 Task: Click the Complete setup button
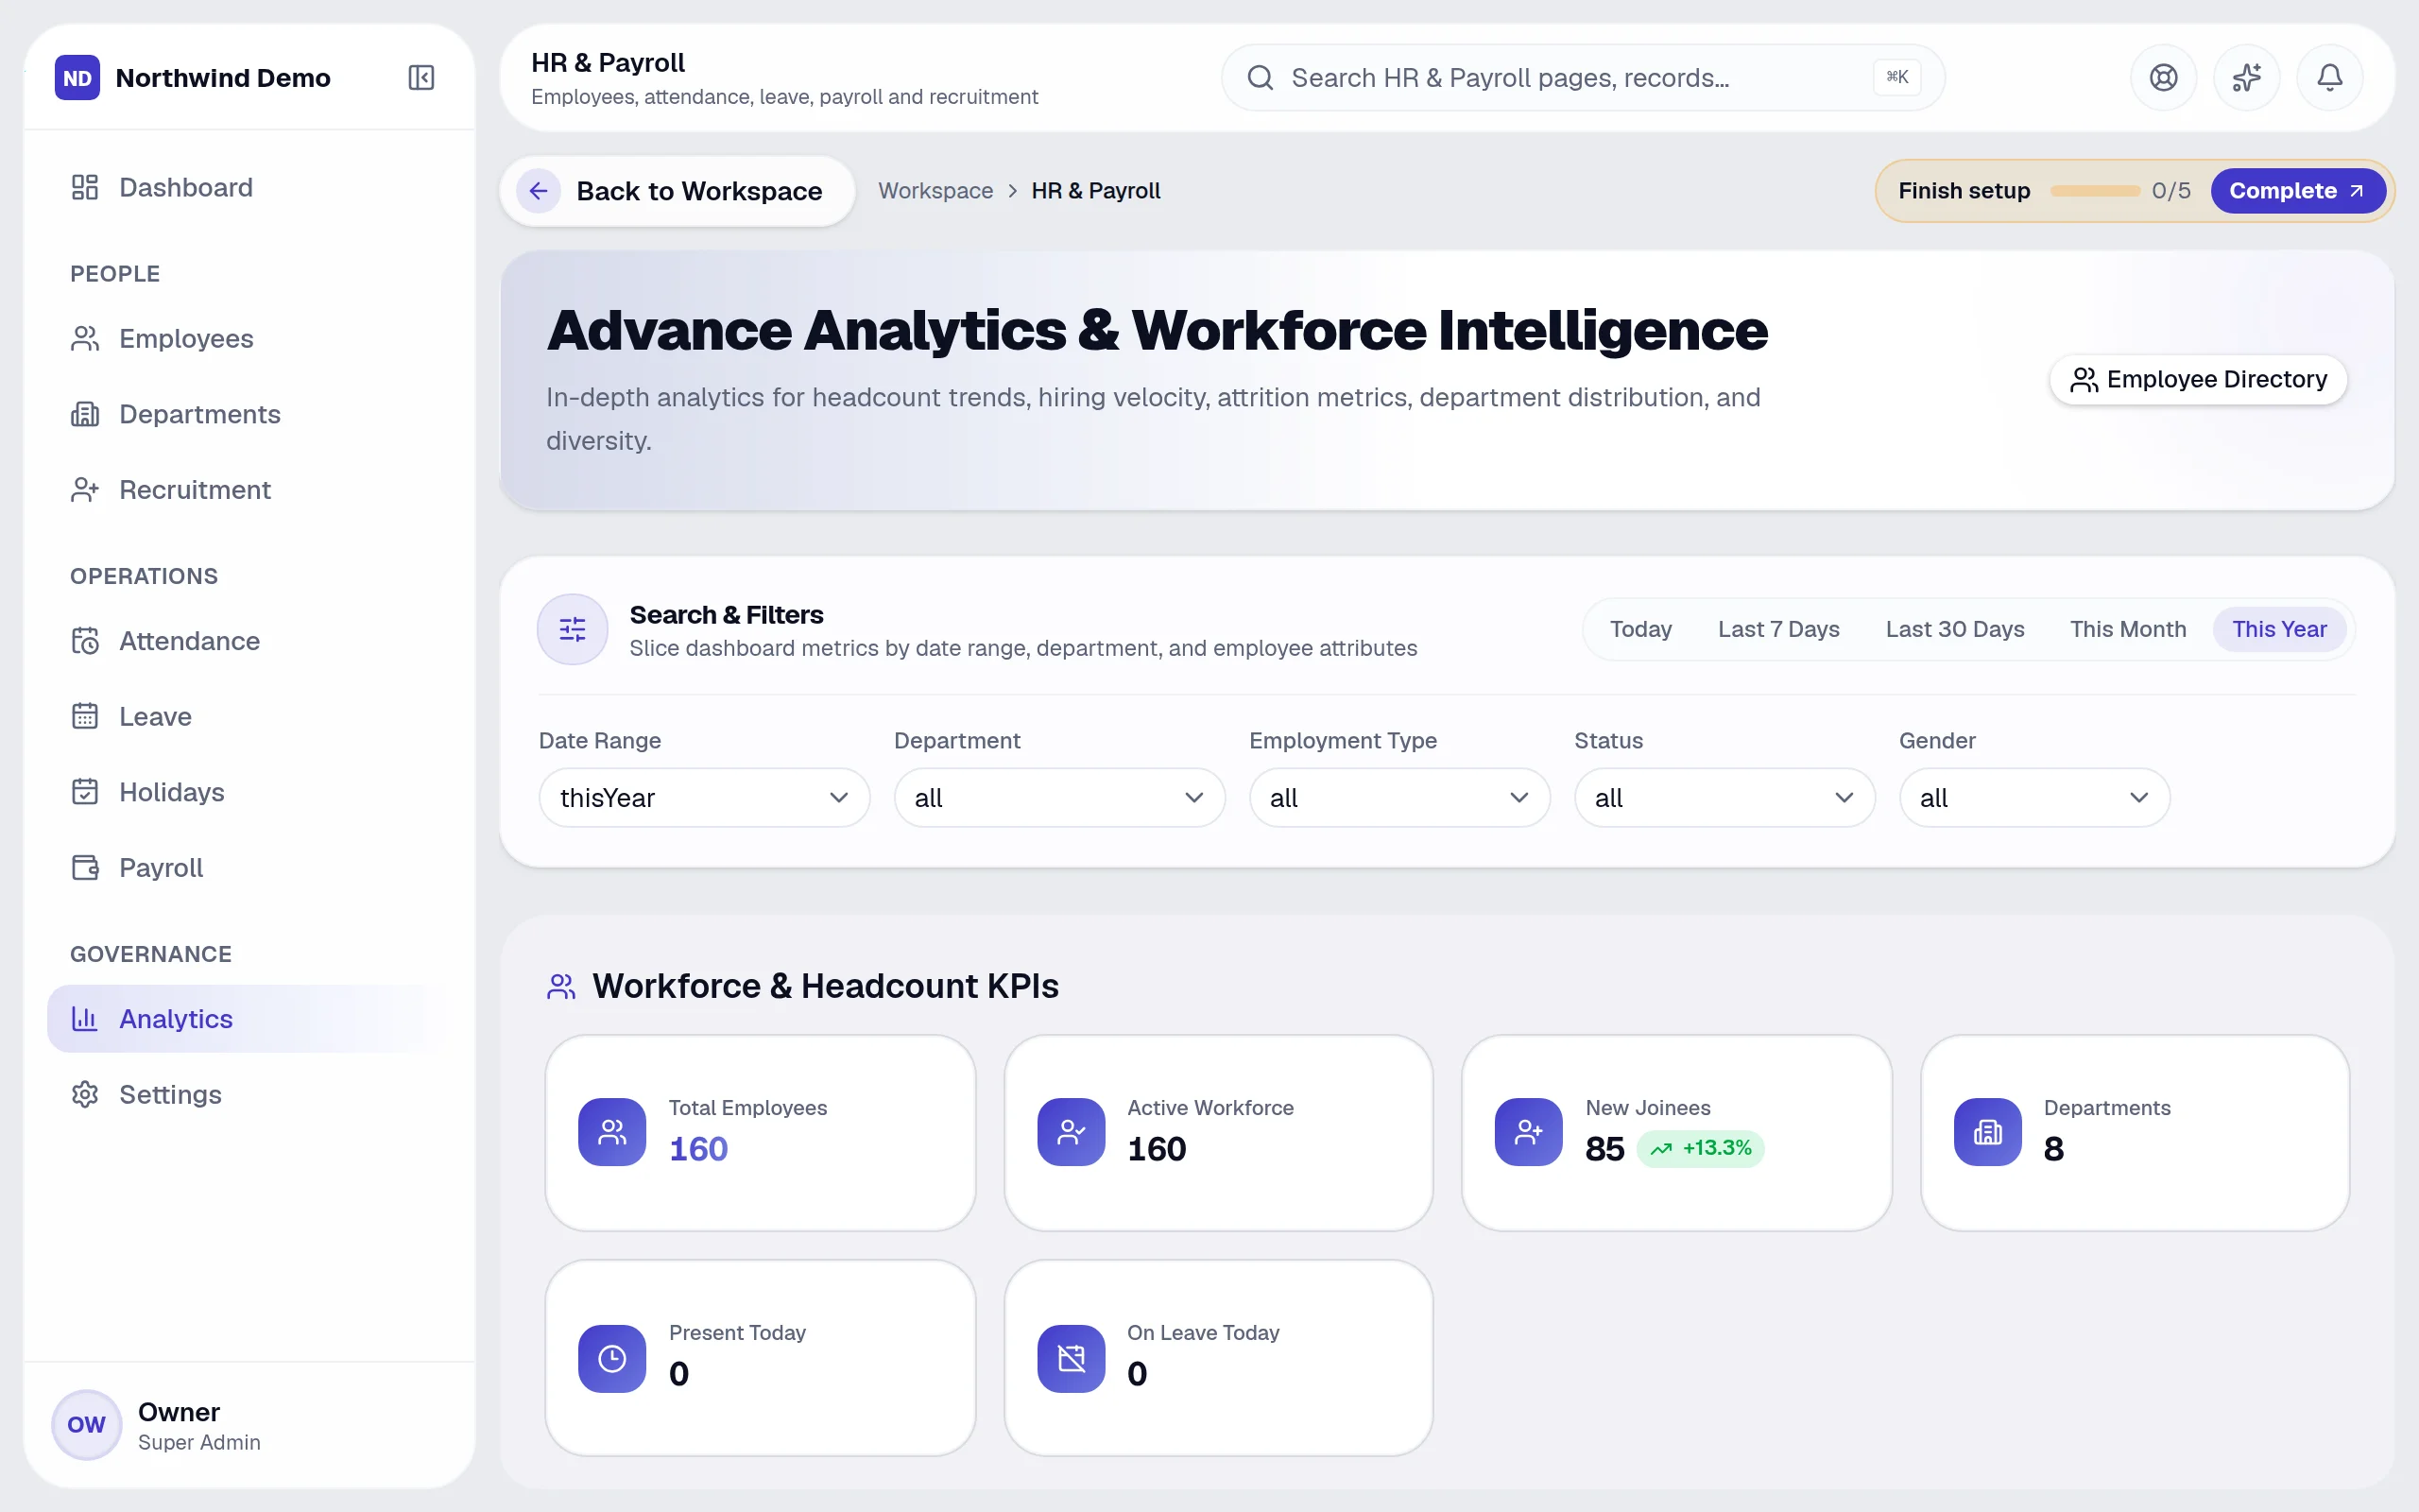(x=2297, y=191)
